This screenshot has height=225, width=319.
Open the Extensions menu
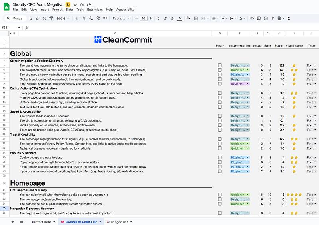pyautogui.click(x=95, y=10)
